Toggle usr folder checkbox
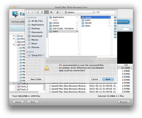The height and width of the screenshot is (118, 142). click(16, 36)
